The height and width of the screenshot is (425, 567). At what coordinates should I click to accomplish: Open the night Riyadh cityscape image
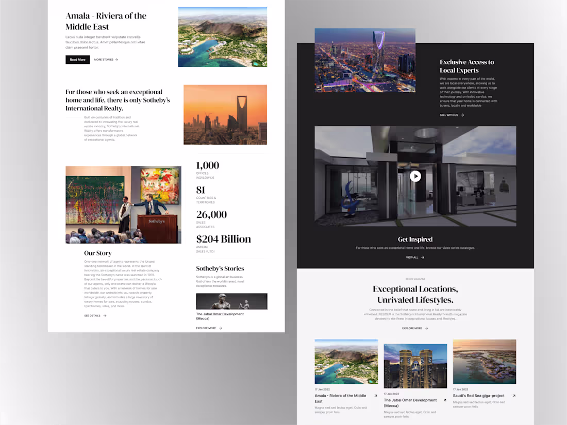coord(365,60)
